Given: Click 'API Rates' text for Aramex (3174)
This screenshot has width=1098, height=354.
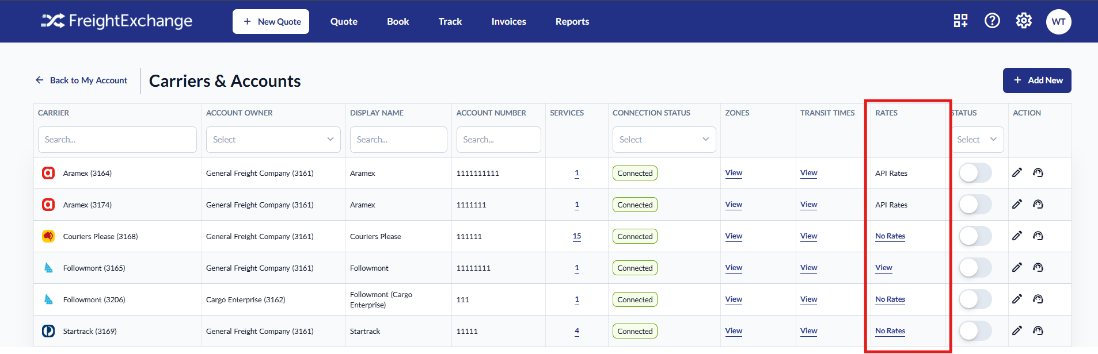Looking at the screenshot, I should click(x=891, y=205).
